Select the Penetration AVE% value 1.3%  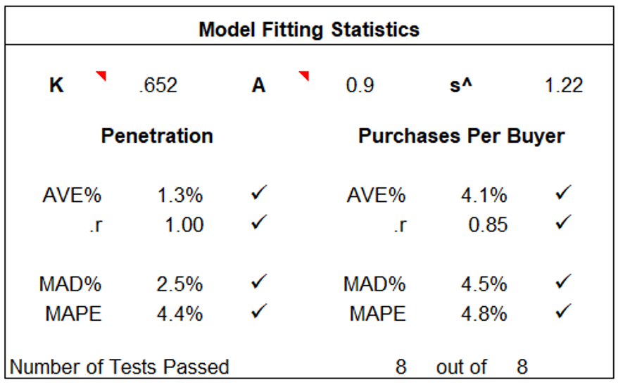(x=179, y=195)
